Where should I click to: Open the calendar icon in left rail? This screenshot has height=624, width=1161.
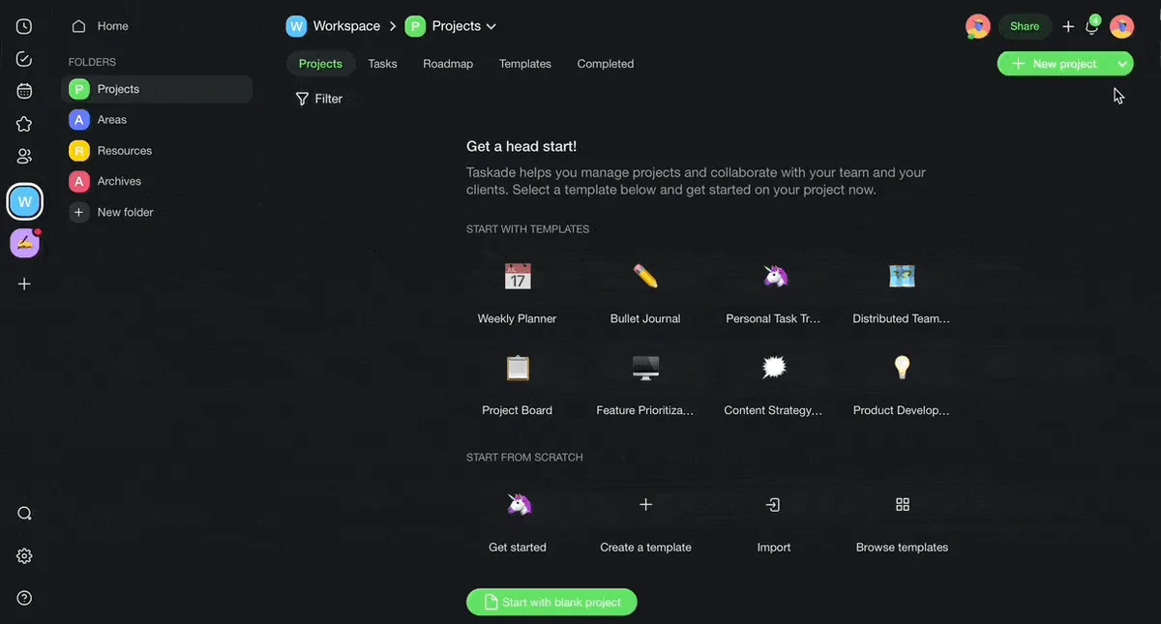pos(24,91)
